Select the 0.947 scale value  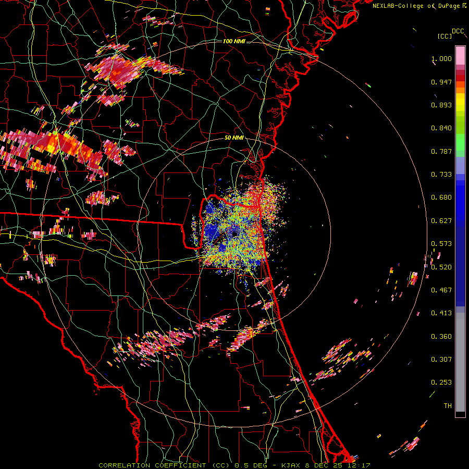click(441, 82)
